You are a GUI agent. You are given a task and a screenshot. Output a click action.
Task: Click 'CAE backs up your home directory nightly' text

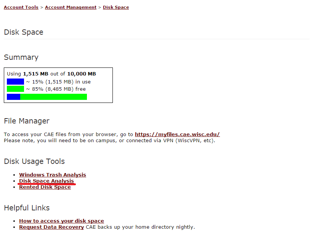pyautogui.click(x=140, y=227)
